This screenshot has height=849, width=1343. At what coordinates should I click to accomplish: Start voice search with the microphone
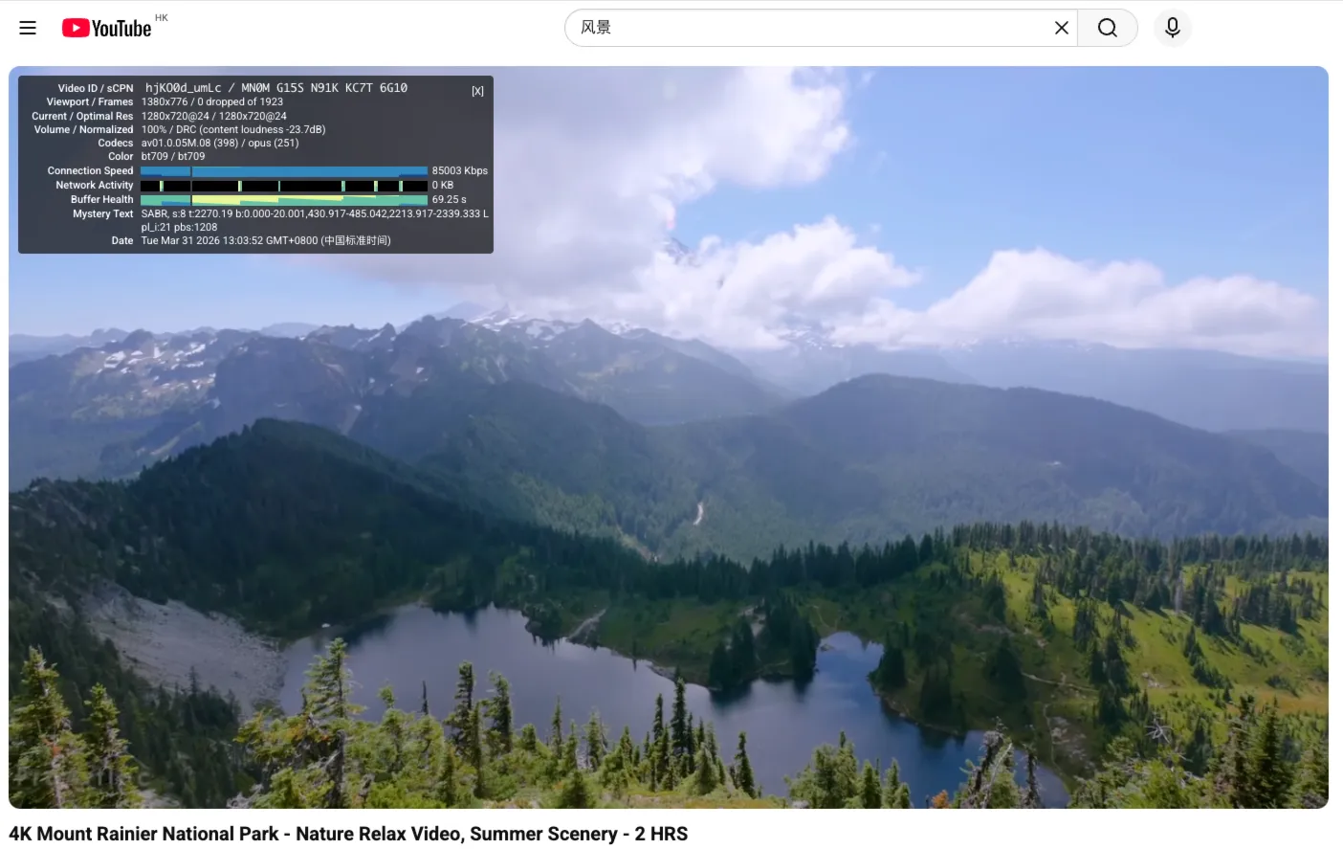point(1172,28)
